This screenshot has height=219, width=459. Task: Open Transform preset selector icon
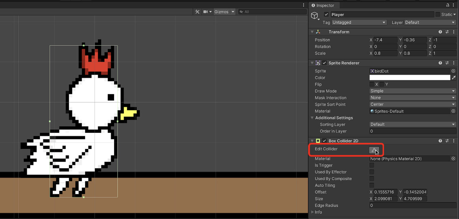click(x=447, y=32)
